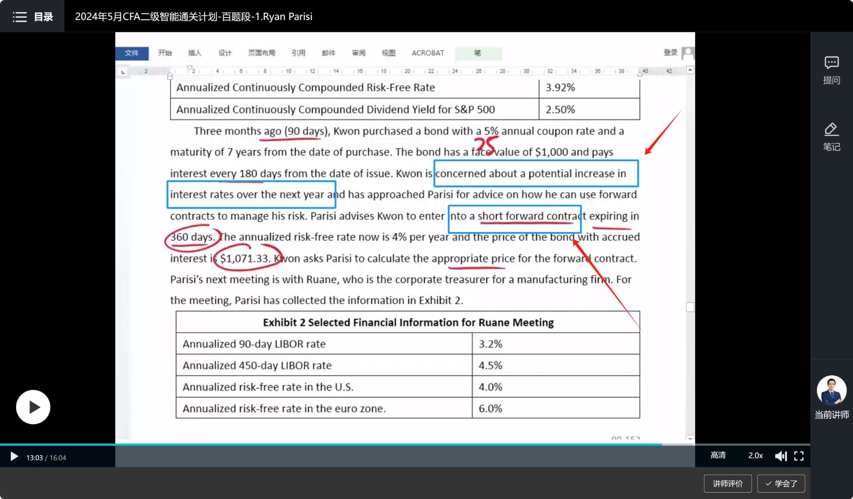The image size is (853, 499).
Task: Open the 笔记 notes icon
Action: tap(831, 130)
